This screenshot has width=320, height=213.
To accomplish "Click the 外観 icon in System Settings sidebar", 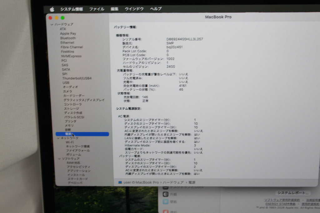I will pyautogui.click(x=166, y=194).
